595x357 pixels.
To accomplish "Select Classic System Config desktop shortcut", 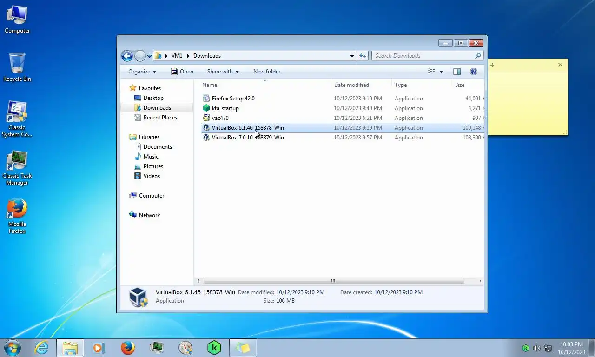I will (17, 119).
